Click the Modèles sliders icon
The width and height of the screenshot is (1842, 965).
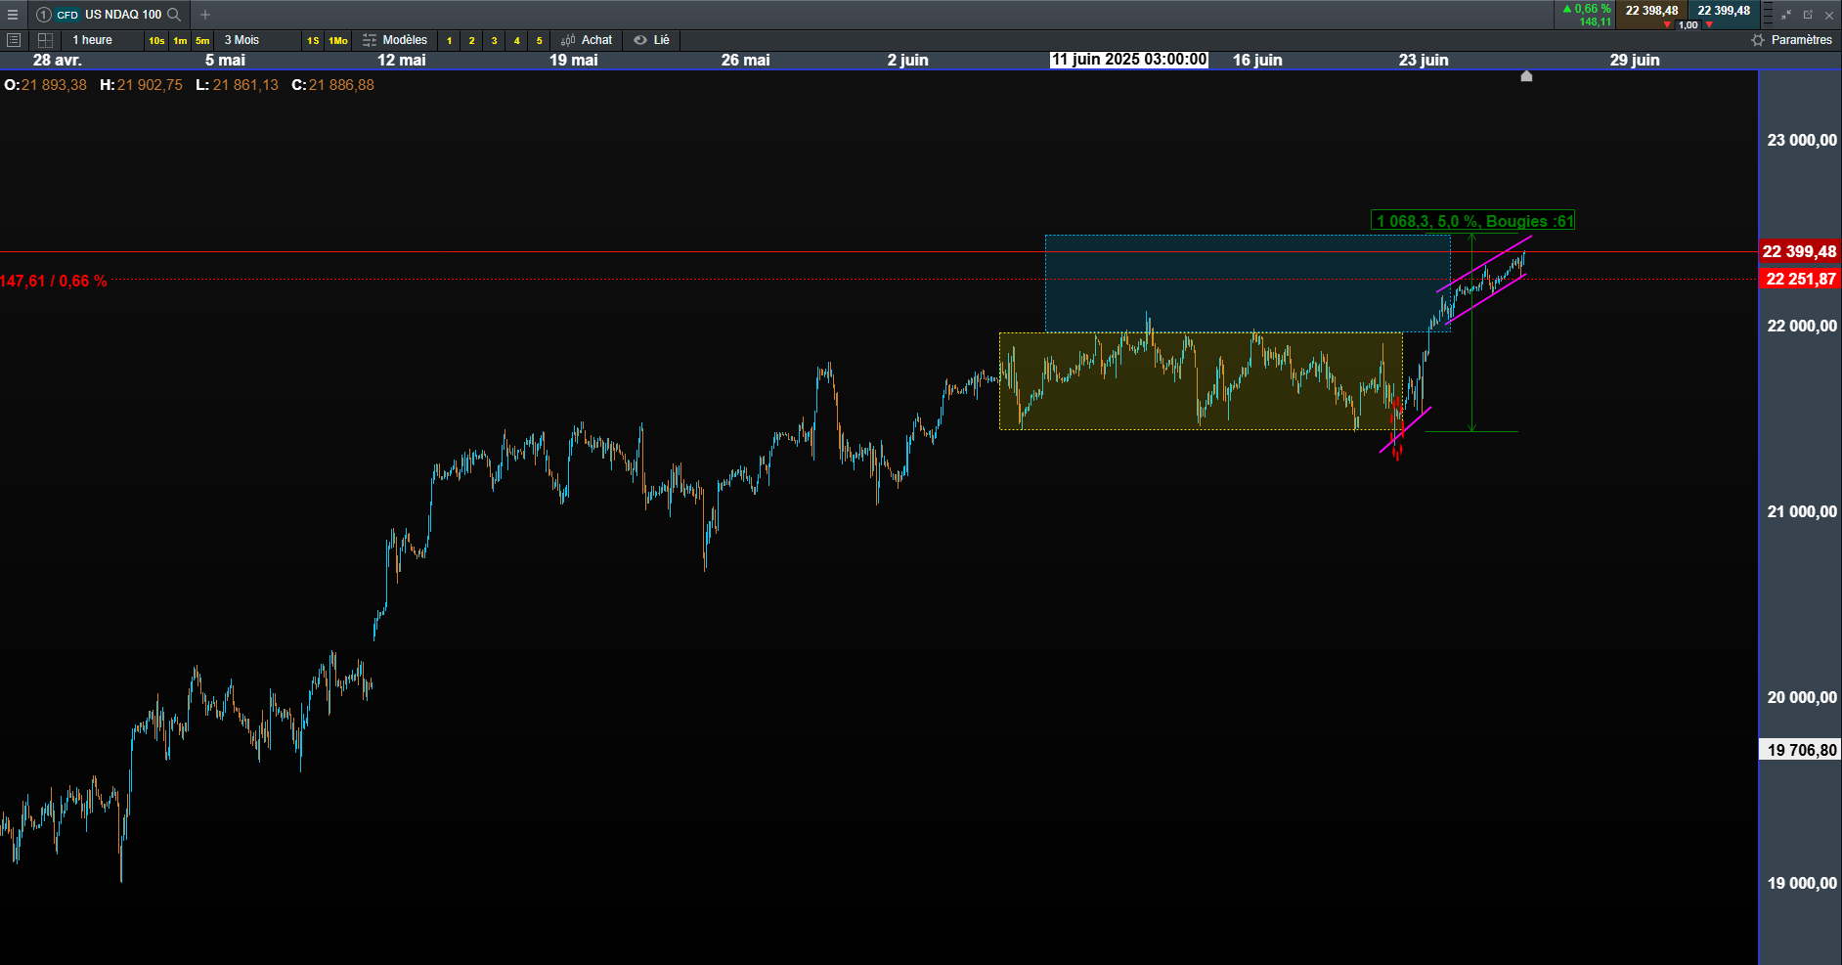point(370,40)
